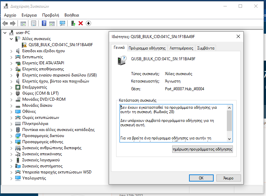Viewport: 266px width, 196px height.
Task: Expand the Ελεγκτές IDE ATA/ATAPI node
Action: tap(11, 63)
